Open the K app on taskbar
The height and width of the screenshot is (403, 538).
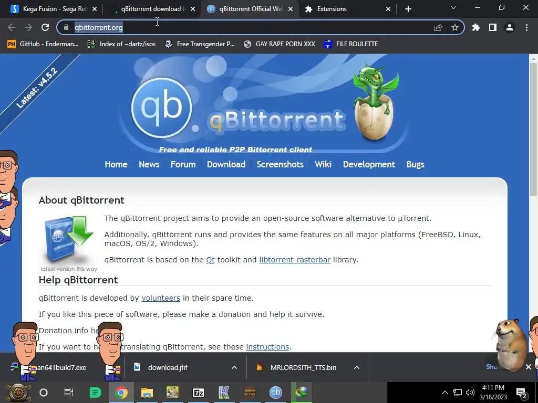(x=224, y=393)
